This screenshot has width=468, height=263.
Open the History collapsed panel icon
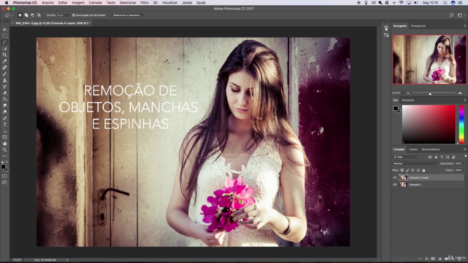point(386,28)
